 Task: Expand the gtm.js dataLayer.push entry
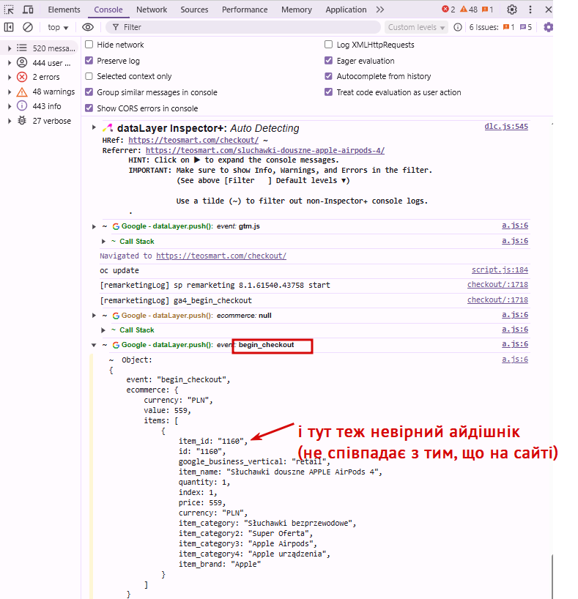94,226
